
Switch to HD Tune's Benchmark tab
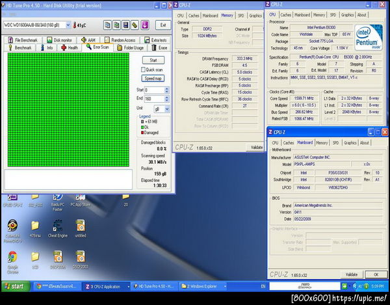pyautogui.click(x=20, y=47)
